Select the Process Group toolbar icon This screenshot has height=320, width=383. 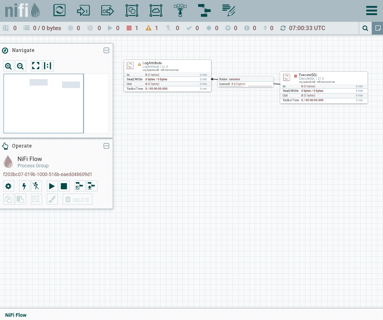(132, 10)
